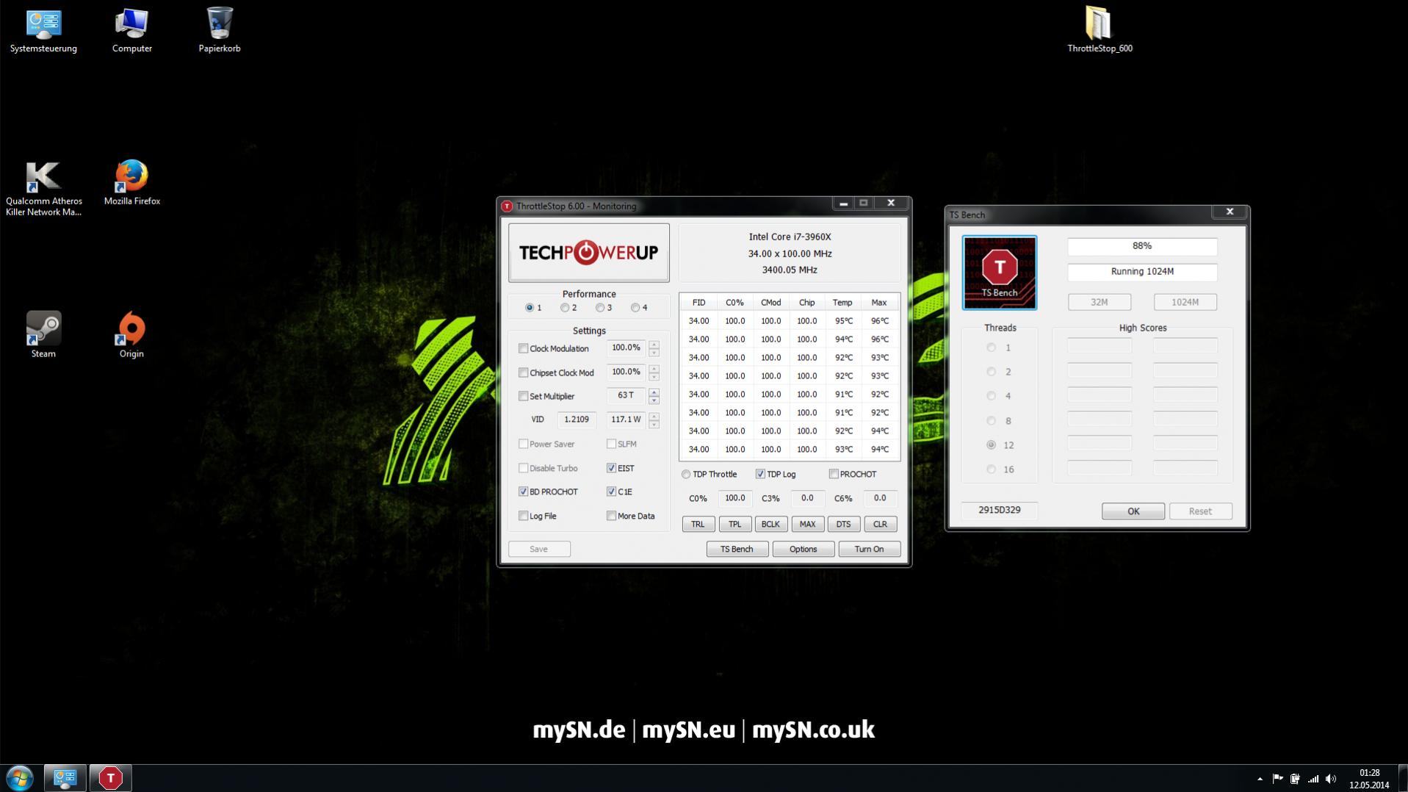
Task: Open the volume speaker tray icon
Action: point(1330,779)
